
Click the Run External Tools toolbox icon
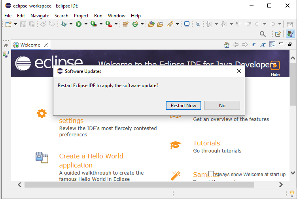(x=109, y=24)
